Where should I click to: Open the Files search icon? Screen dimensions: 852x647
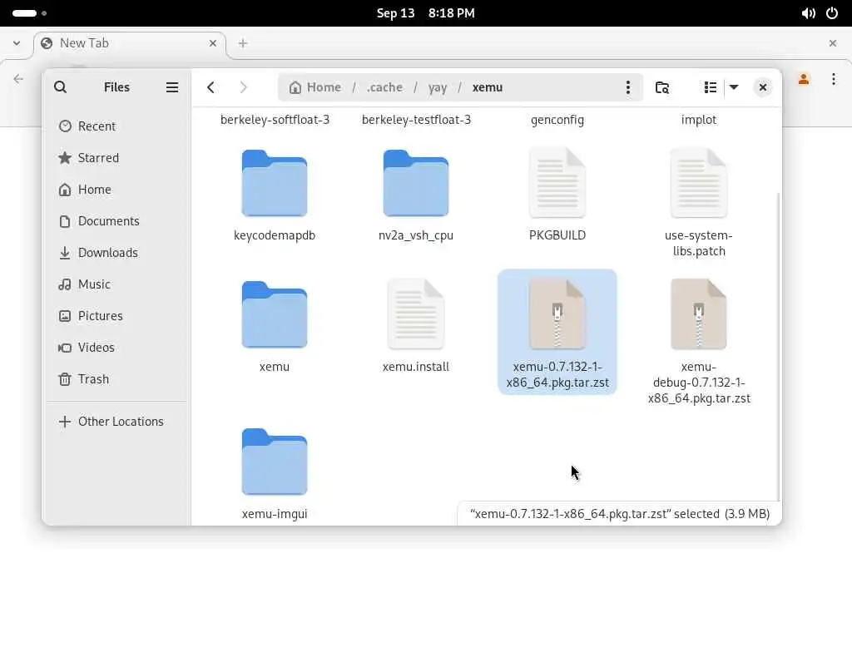pyautogui.click(x=60, y=87)
